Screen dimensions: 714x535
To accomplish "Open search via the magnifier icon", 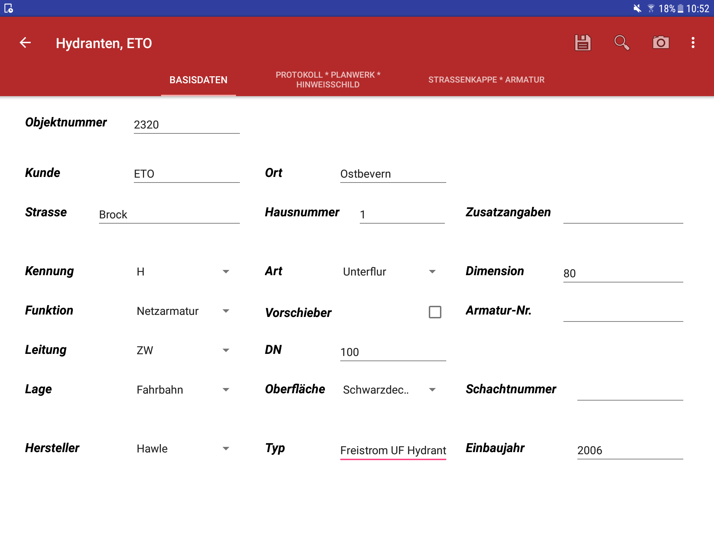I will point(622,43).
